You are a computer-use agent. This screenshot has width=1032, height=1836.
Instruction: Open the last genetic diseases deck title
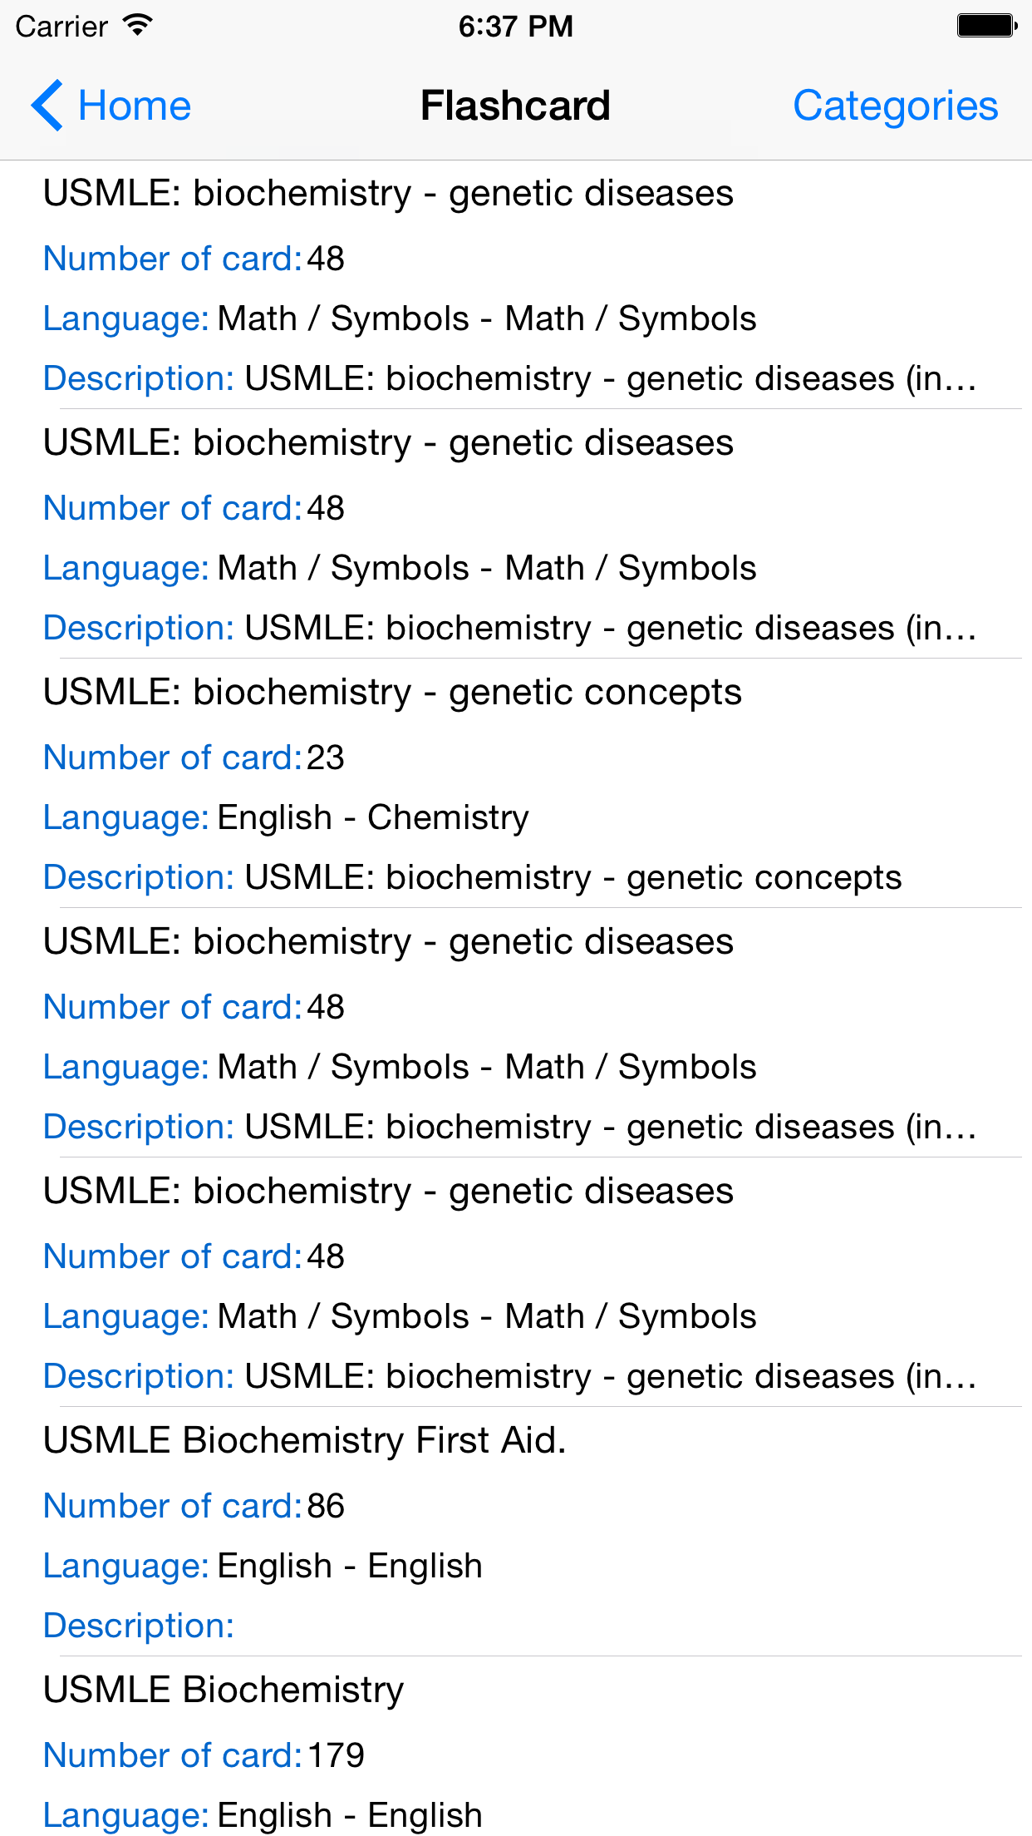388,1191
